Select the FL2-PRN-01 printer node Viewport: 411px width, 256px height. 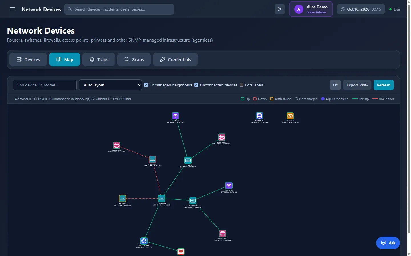(222, 137)
